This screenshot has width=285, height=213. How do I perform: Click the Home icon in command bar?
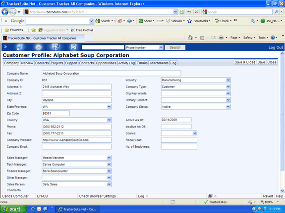pos(190,38)
